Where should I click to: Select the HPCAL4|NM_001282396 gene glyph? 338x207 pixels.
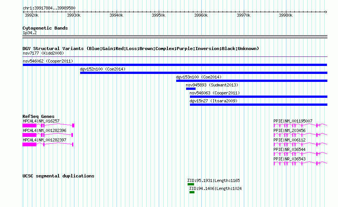[x=48, y=135]
